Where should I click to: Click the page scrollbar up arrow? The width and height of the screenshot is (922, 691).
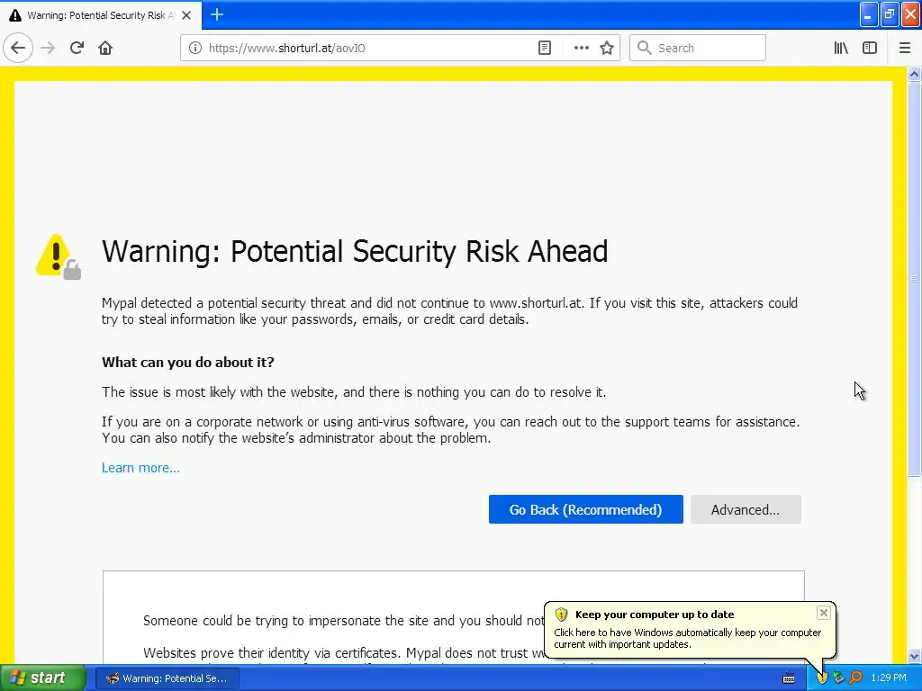[914, 74]
